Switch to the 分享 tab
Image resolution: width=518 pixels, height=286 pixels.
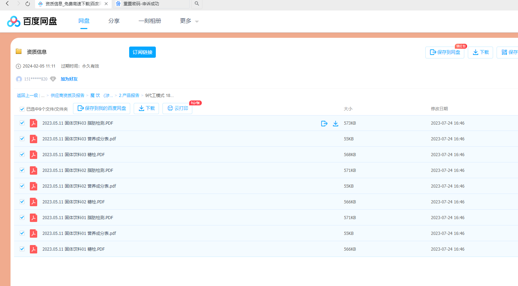tap(114, 21)
